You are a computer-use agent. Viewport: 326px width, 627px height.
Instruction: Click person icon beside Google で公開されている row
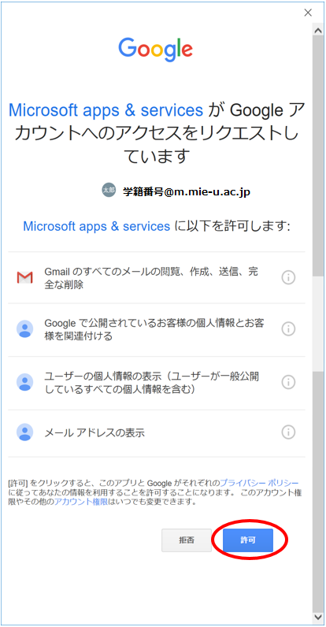(24, 329)
